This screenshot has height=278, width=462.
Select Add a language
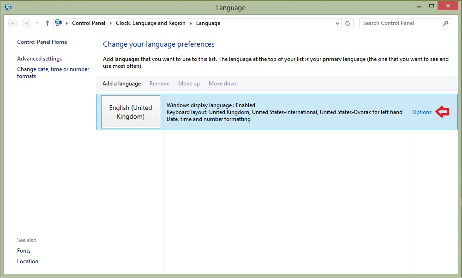pyautogui.click(x=121, y=84)
